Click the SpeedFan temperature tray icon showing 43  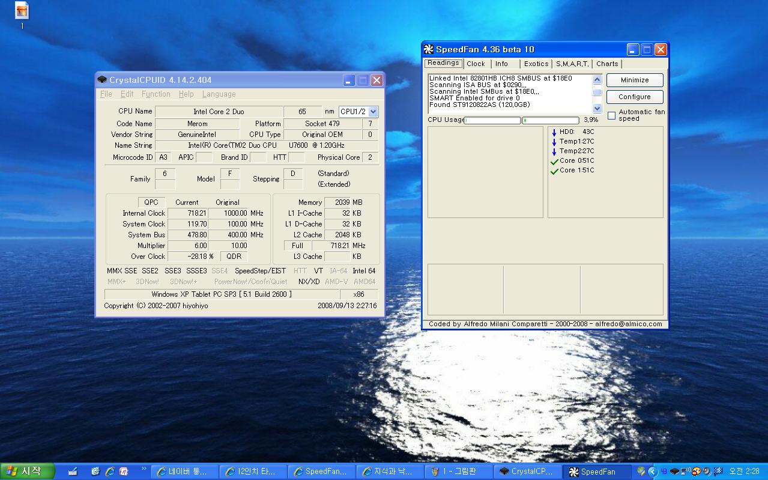(665, 472)
